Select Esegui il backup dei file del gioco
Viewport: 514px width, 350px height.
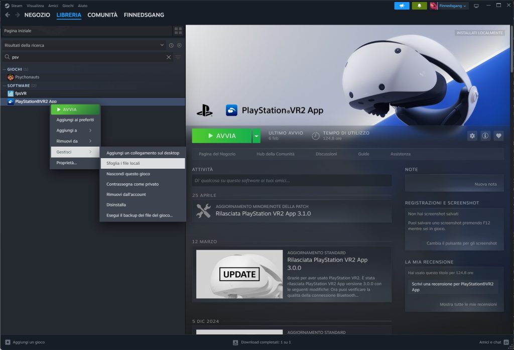(143, 215)
